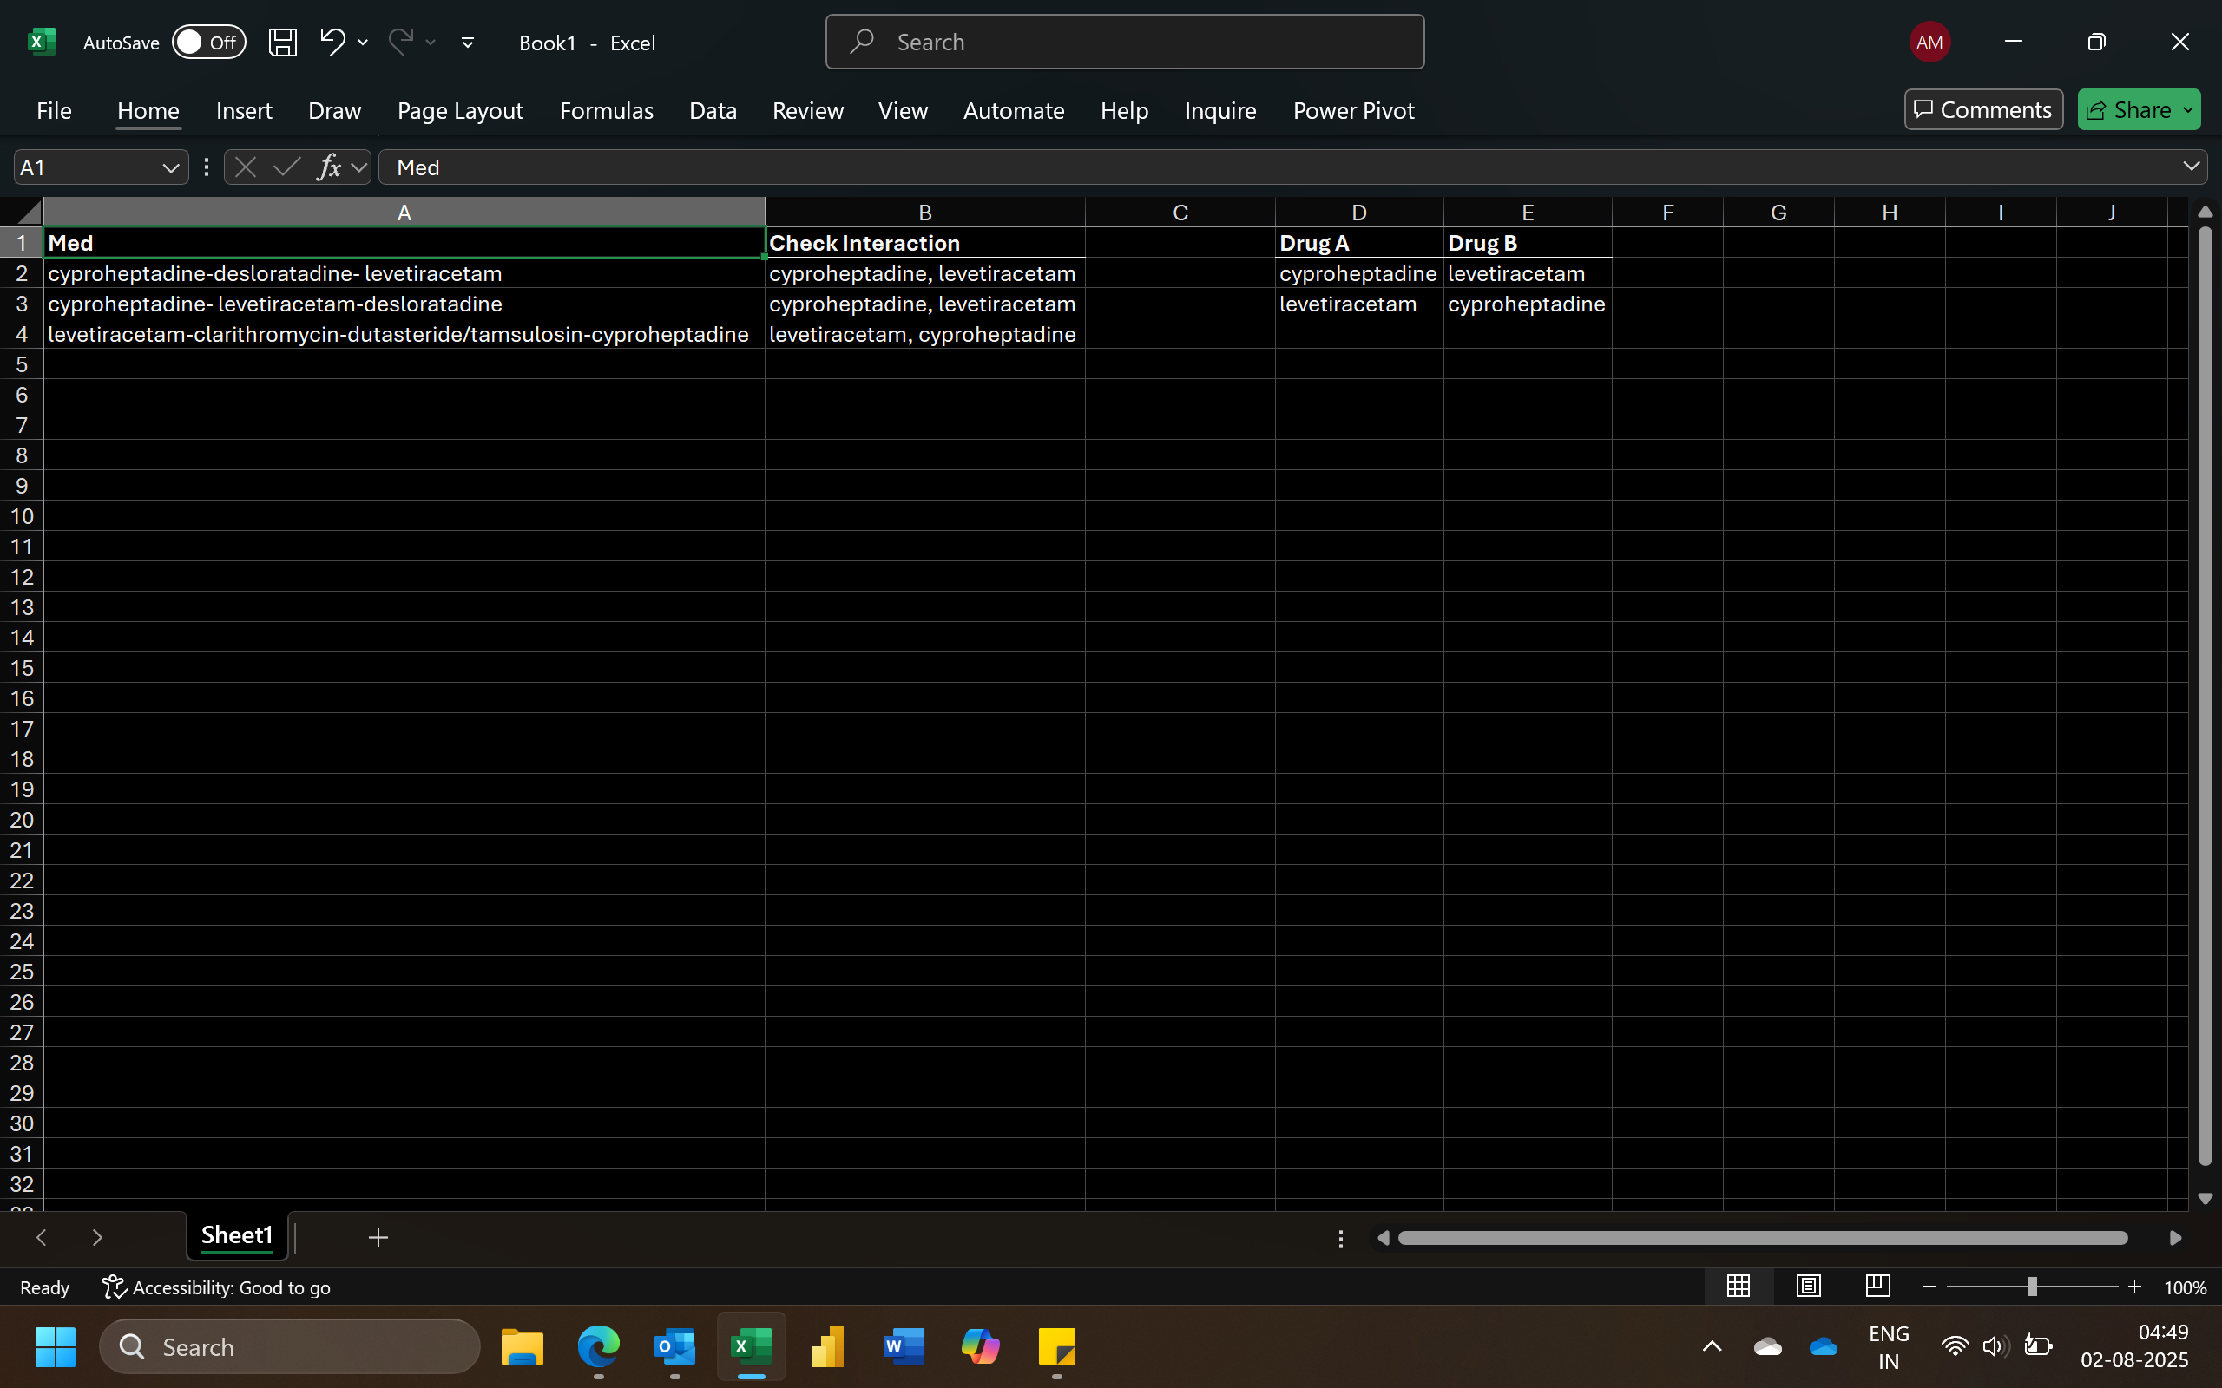The width and height of the screenshot is (2222, 1388).
Task: Click the zoom slider handle
Action: tap(2033, 1287)
